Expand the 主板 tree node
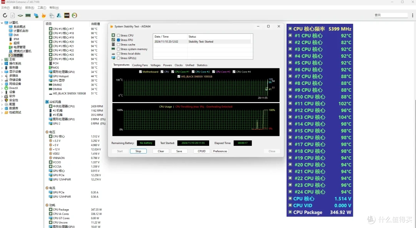416x228 pixels. 2,59
